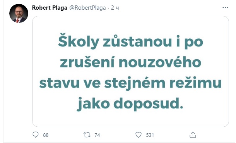Screen dimensions: 236x143
Task: Click the retweet arrows icon
Action: point(87,135)
